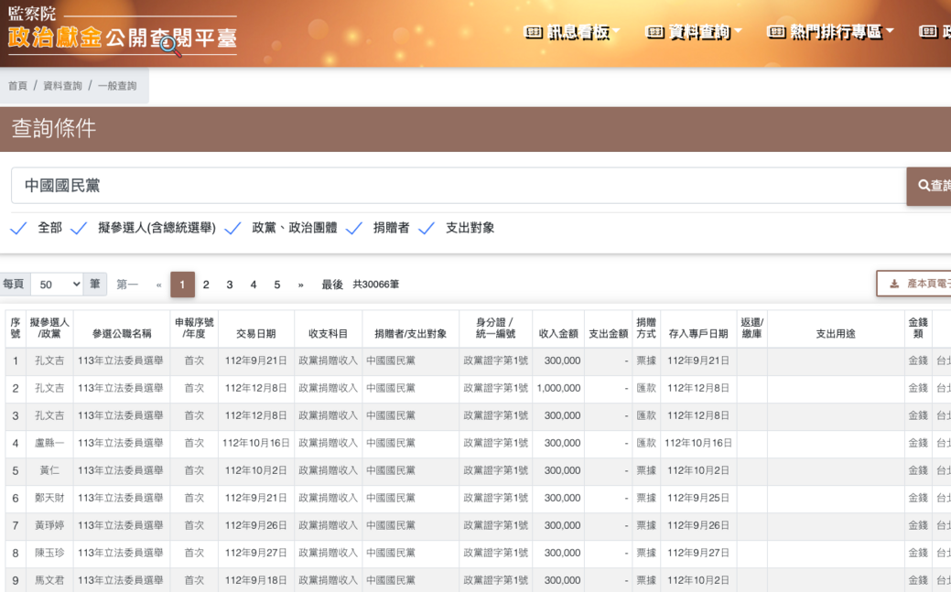
Task: Select page 1 in pagination
Action: pos(182,285)
